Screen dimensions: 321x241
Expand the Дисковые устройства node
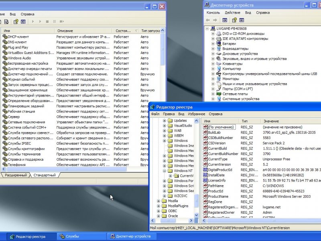point(213,54)
